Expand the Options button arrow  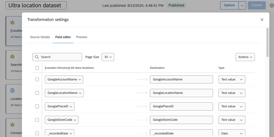coord(242,5)
